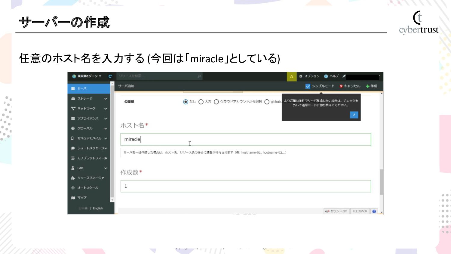Click the サーバ sidebar server icon
Screen dimensions: 451x254
click(x=73, y=88)
